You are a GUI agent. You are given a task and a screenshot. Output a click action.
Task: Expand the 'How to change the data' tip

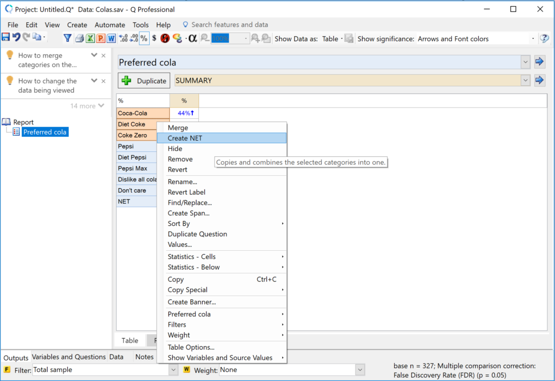coord(94,81)
